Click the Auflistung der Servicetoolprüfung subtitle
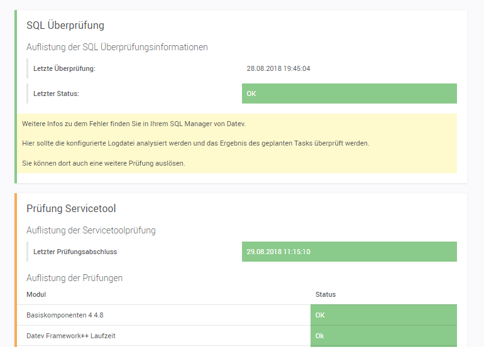The width and height of the screenshot is (484, 347). coord(91,230)
